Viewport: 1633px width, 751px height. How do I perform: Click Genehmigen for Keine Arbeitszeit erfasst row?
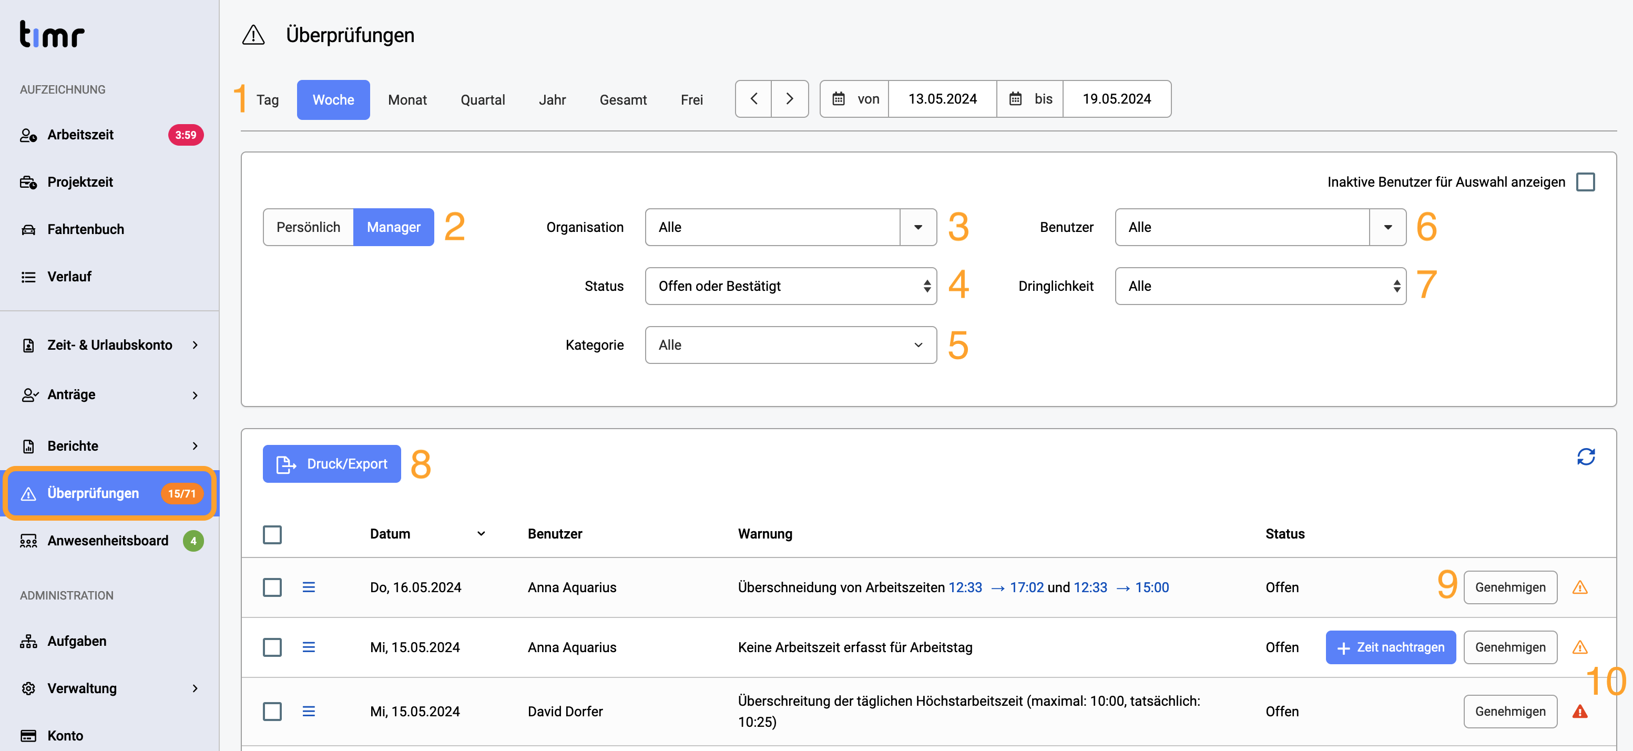point(1510,647)
